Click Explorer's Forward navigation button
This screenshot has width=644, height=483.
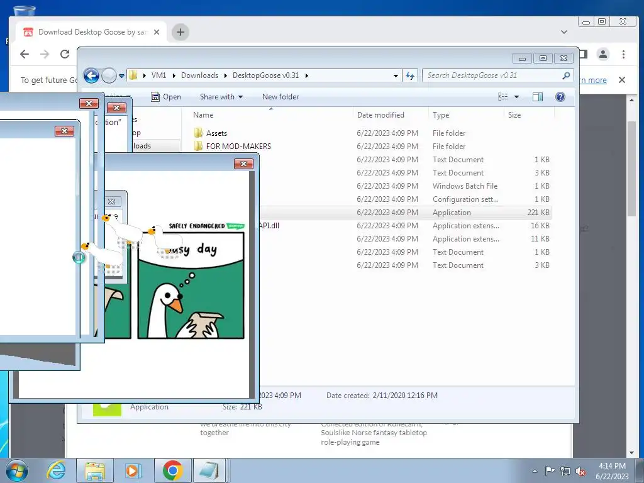coord(109,75)
